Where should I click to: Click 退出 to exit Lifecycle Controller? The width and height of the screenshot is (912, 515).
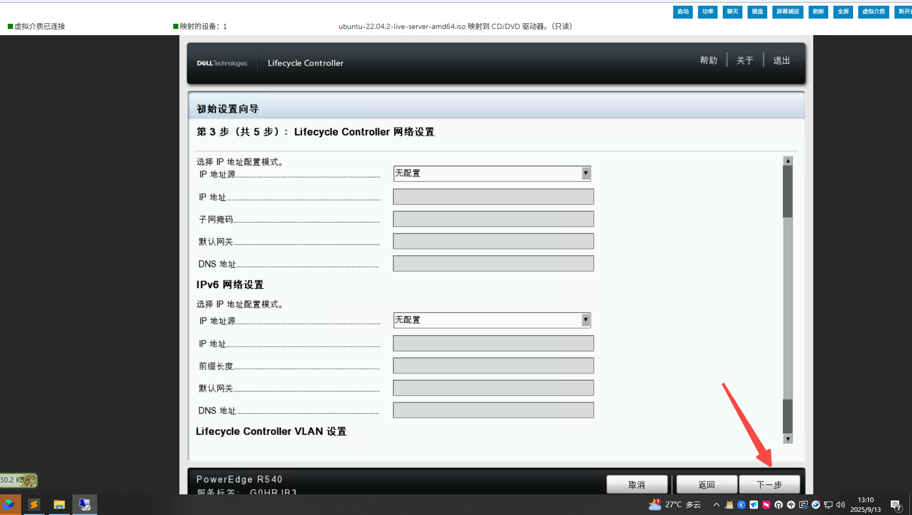[x=781, y=60]
